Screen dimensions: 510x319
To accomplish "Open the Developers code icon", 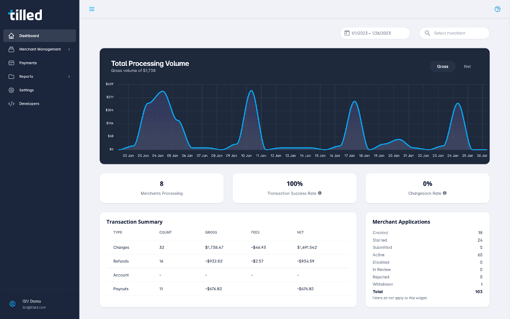I will 11,103.
